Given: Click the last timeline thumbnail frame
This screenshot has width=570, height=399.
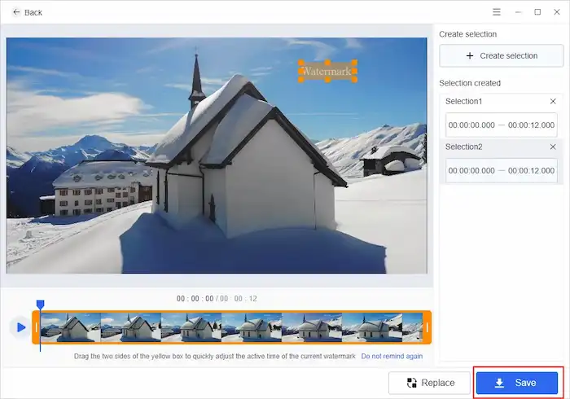Looking at the screenshot, I should (412, 327).
